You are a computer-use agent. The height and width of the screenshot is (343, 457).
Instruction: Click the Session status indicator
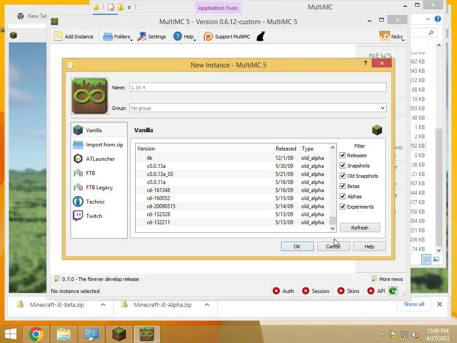coord(316,291)
